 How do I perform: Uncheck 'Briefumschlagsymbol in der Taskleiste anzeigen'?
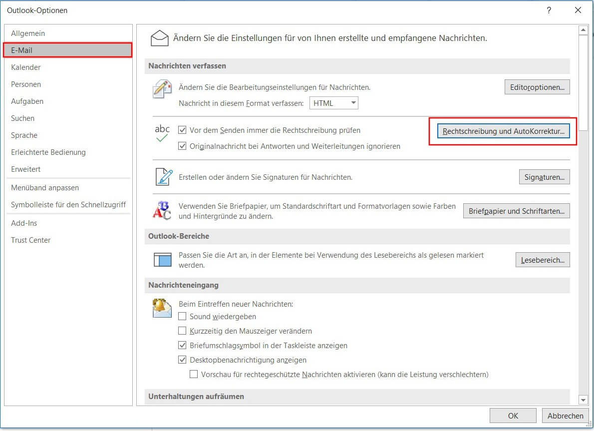coord(182,345)
